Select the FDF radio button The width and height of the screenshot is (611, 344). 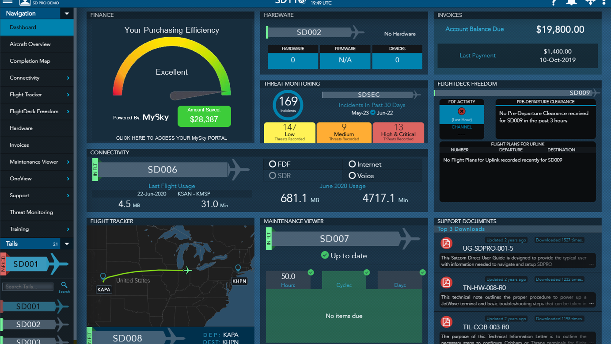[272, 164]
